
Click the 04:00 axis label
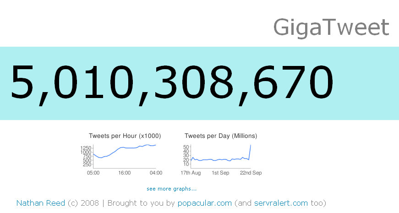point(156,173)
